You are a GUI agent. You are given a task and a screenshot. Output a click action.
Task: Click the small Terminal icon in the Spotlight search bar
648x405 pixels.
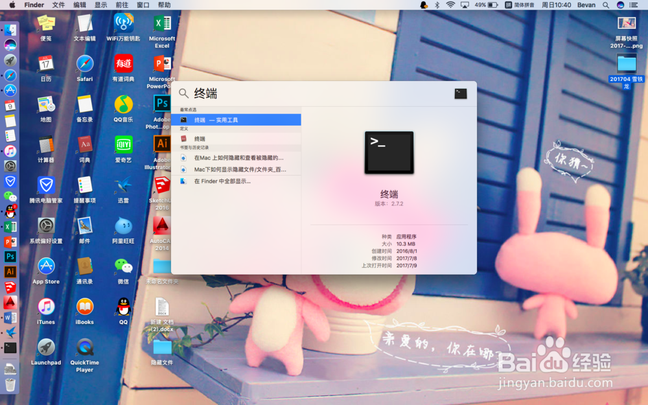tap(460, 93)
